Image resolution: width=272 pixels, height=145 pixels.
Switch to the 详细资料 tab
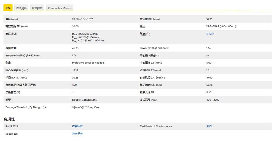[21, 8]
